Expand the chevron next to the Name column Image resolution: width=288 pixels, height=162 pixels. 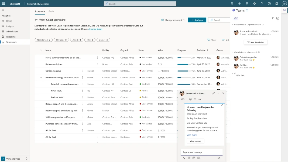coord(40,50)
